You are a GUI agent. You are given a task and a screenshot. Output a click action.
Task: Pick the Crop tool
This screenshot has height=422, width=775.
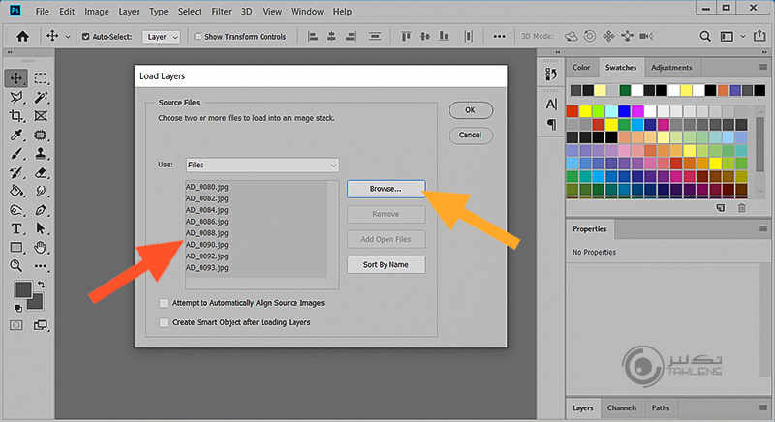(x=16, y=116)
